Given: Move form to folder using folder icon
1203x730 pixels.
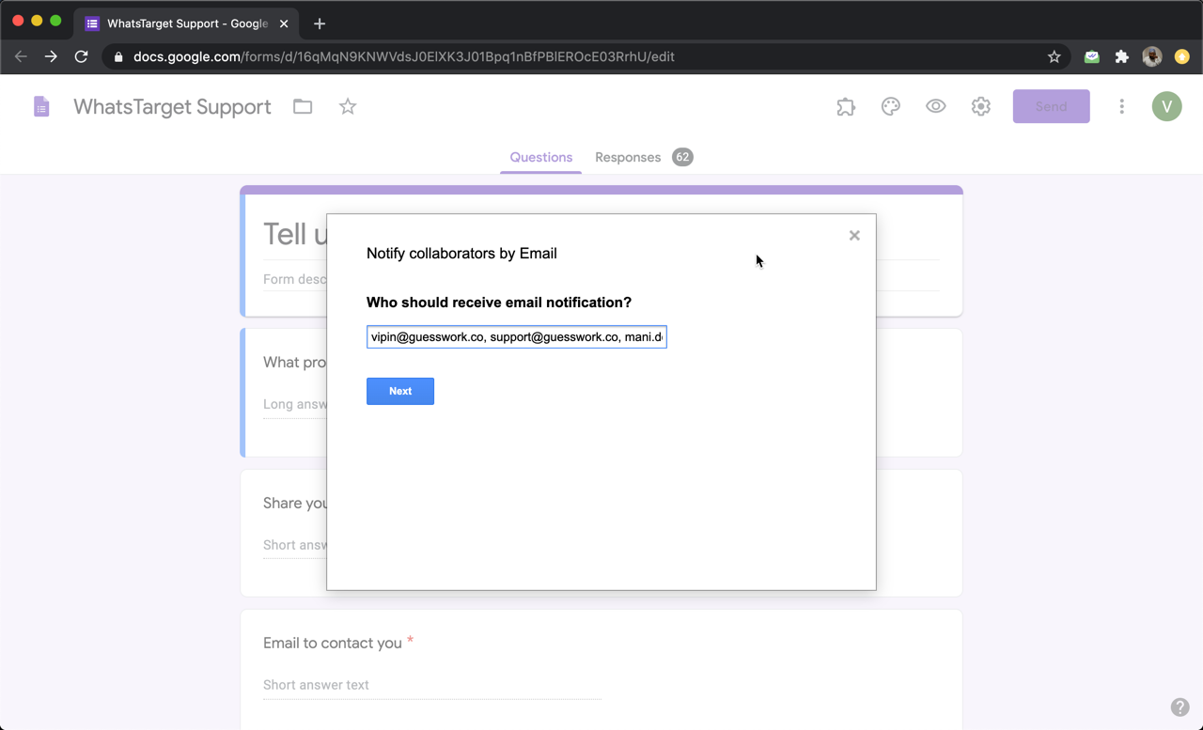Looking at the screenshot, I should pos(302,106).
